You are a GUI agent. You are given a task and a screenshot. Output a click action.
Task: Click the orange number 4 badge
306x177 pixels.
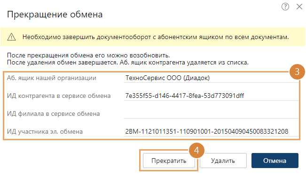(x=196, y=150)
